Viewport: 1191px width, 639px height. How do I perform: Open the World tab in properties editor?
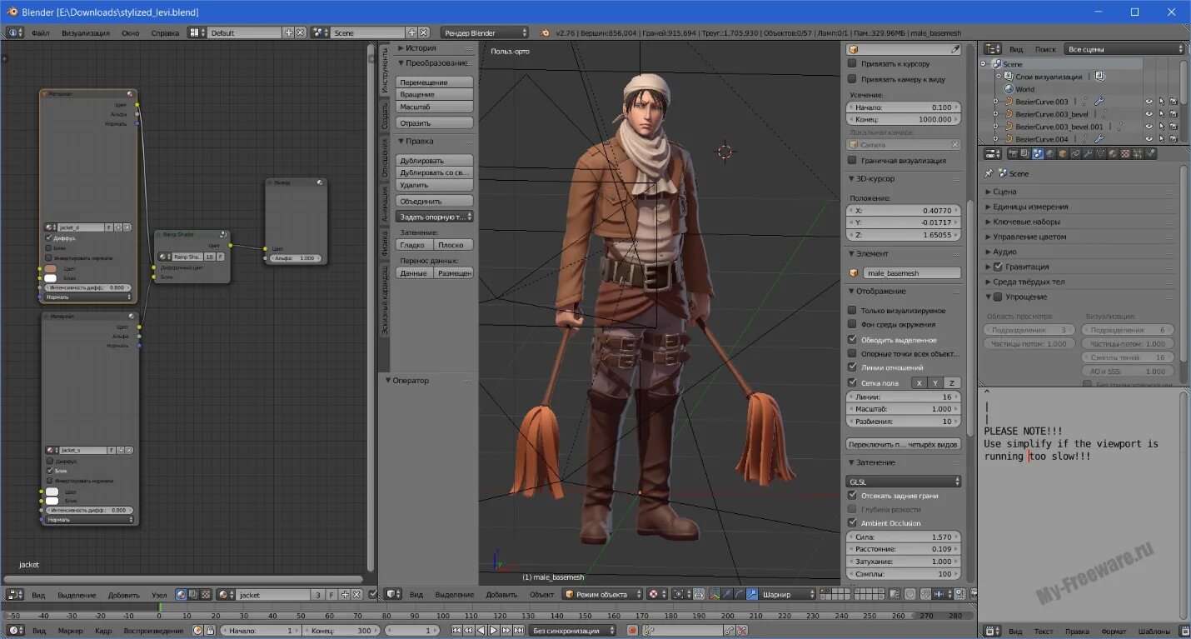[x=1049, y=154]
